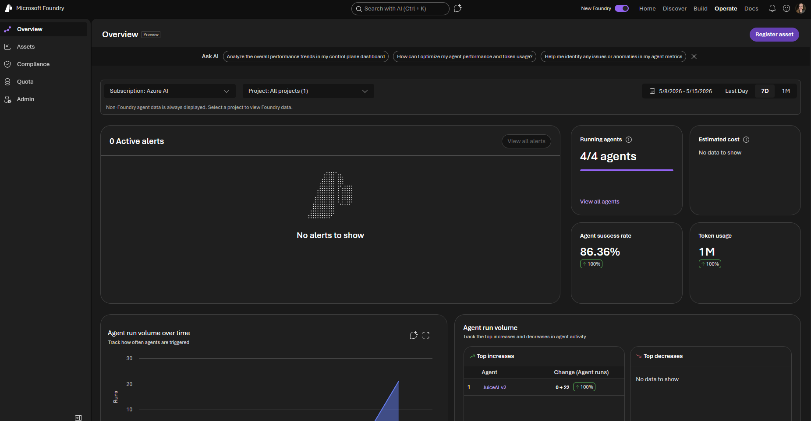Image resolution: width=811 pixels, height=421 pixels.
Task: Select the 7D time range
Action: 765,91
